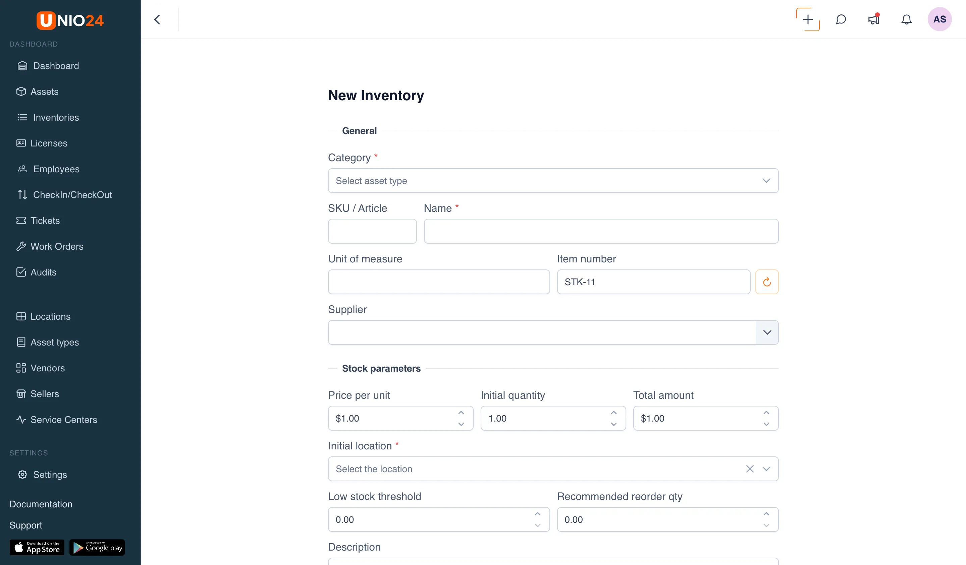Click the Supplier text field

542,332
